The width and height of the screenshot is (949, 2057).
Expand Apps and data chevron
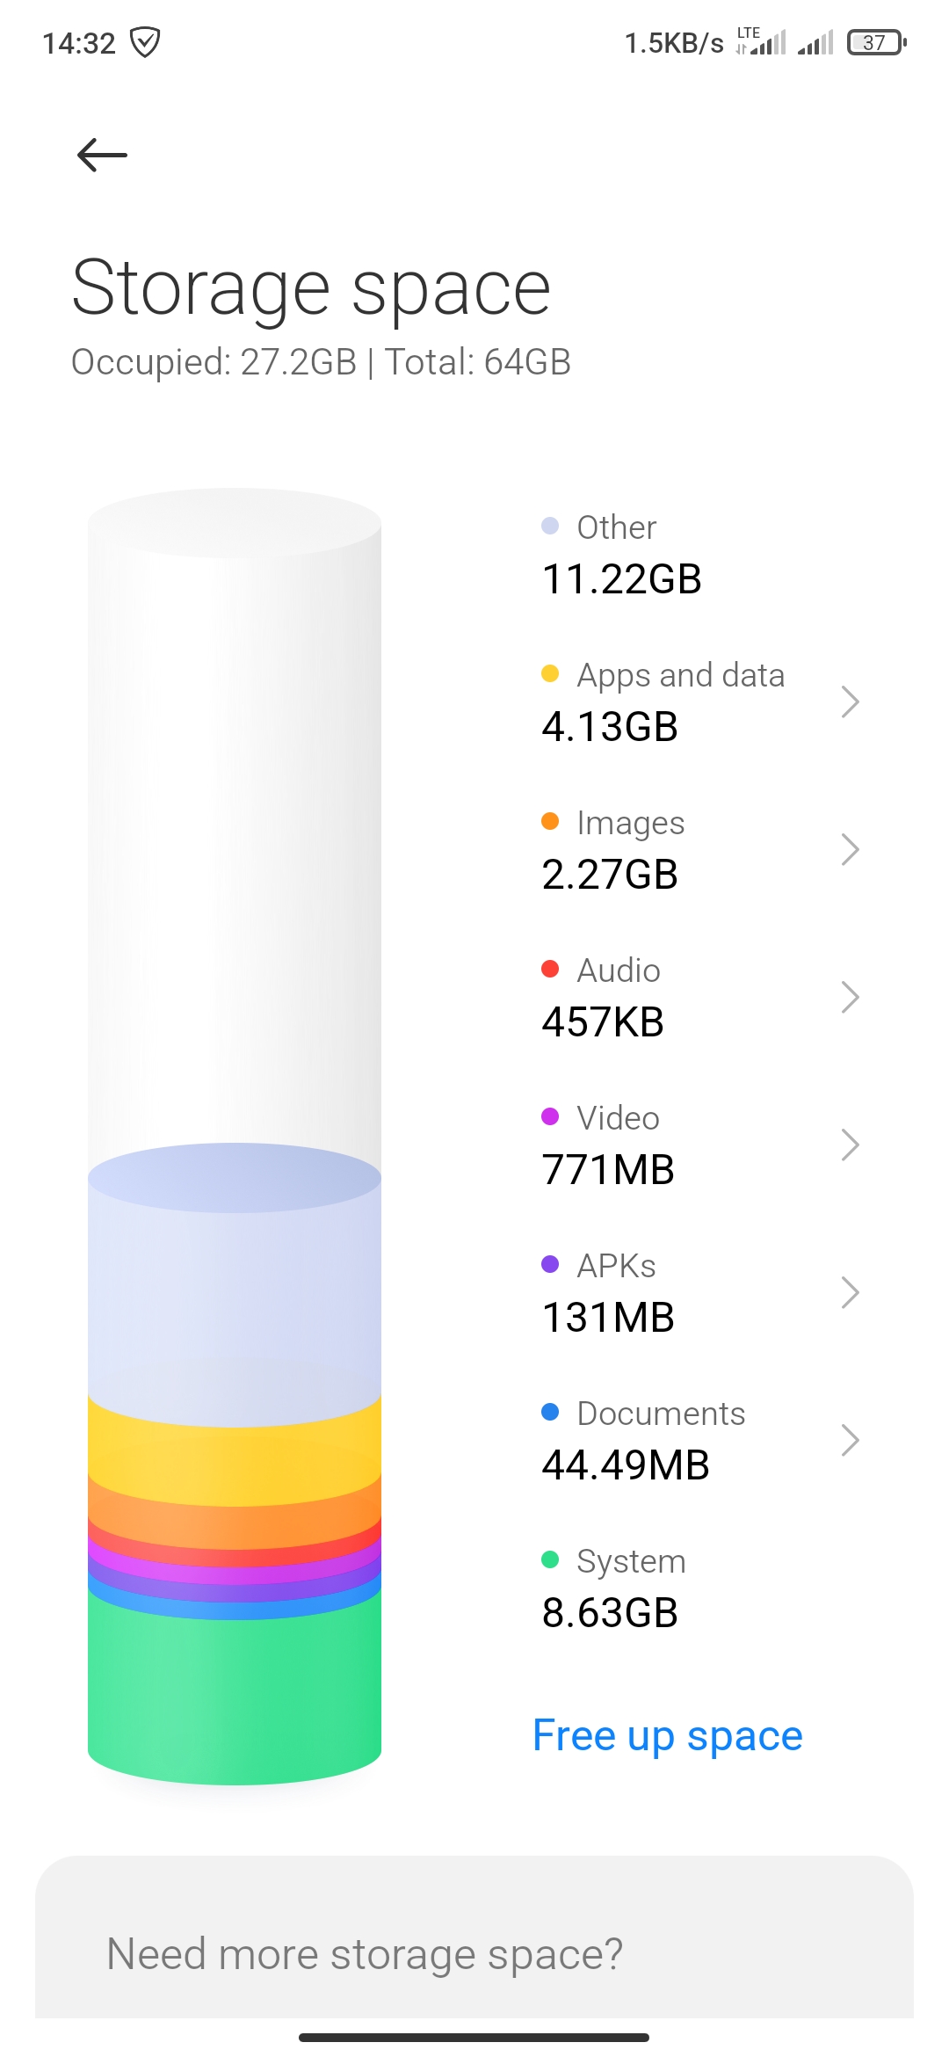click(x=850, y=701)
